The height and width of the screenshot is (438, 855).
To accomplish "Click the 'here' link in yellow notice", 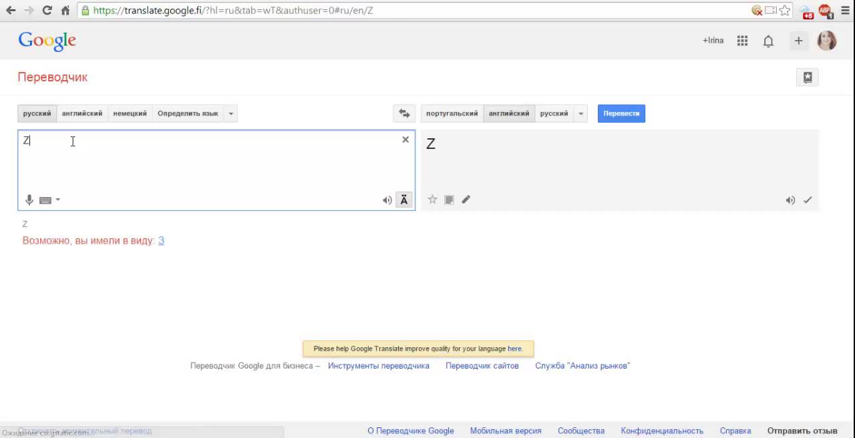I will click(514, 349).
